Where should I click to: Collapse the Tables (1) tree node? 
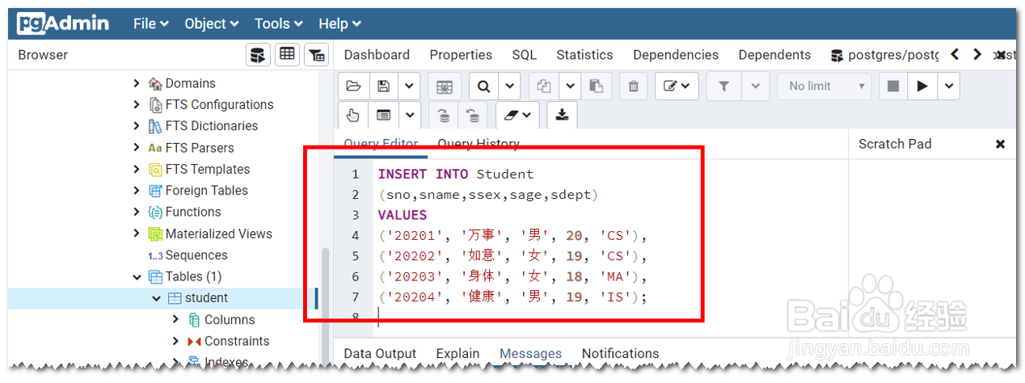coord(137,277)
